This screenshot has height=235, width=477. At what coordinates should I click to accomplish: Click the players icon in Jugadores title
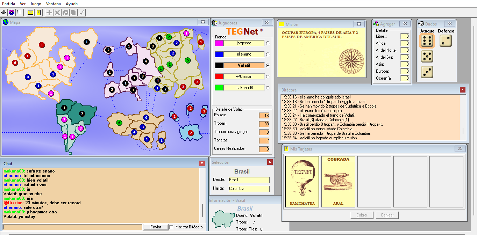click(214, 23)
